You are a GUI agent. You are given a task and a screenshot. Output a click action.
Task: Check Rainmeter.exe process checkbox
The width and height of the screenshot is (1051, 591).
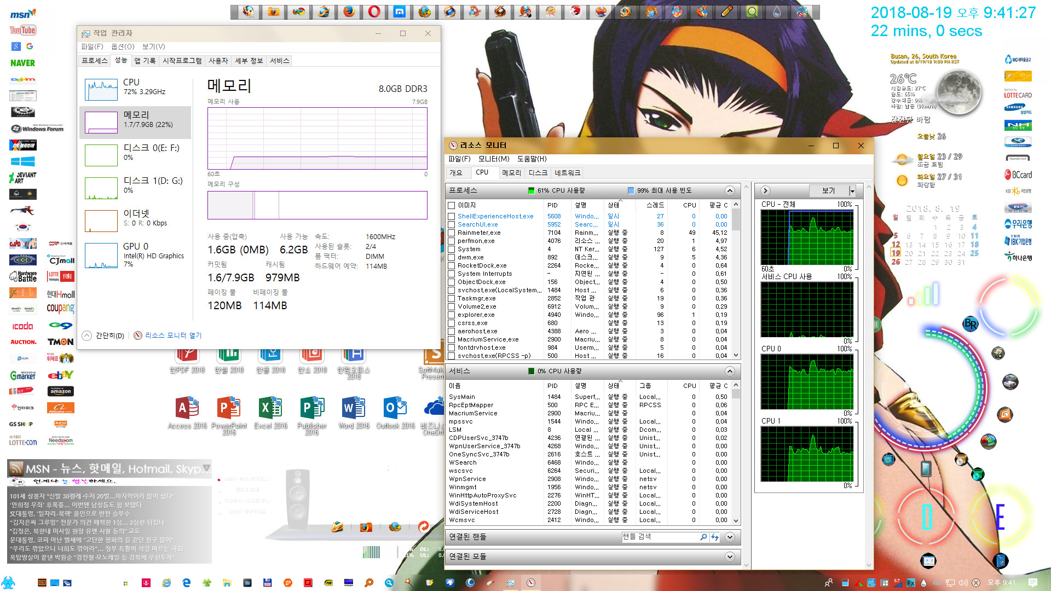[452, 233]
